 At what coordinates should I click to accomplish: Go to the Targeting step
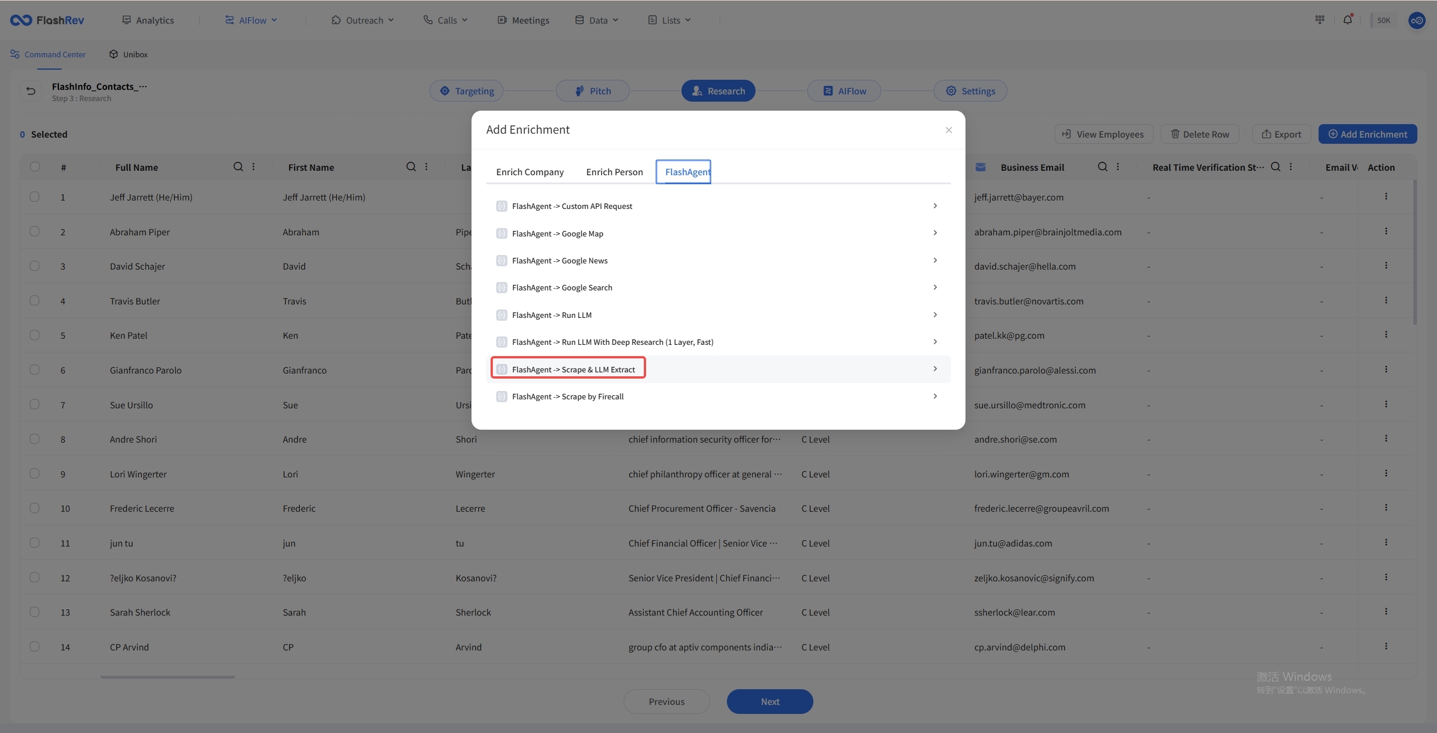(466, 91)
